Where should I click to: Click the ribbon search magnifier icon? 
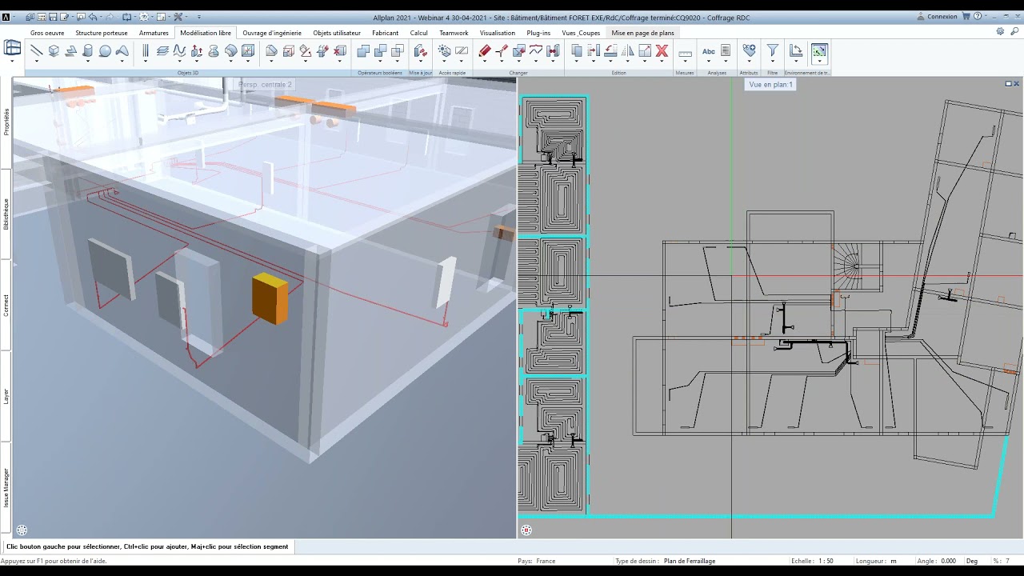[x=1014, y=32]
